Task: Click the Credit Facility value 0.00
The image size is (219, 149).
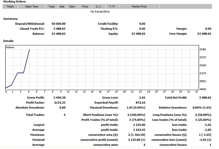Action: pyautogui.click(x=142, y=24)
